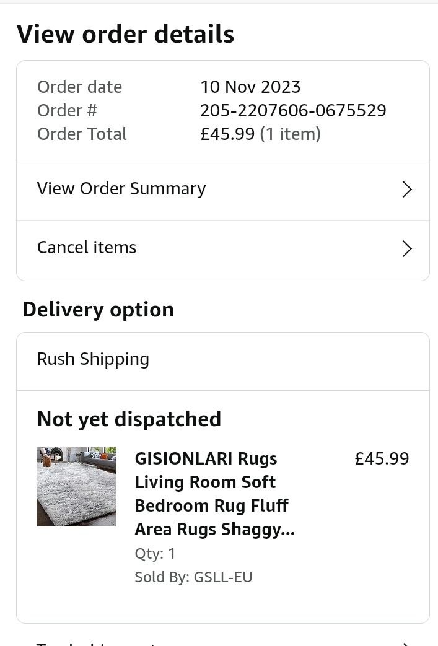
Task: Click the Order date label
Action: [x=79, y=87]
